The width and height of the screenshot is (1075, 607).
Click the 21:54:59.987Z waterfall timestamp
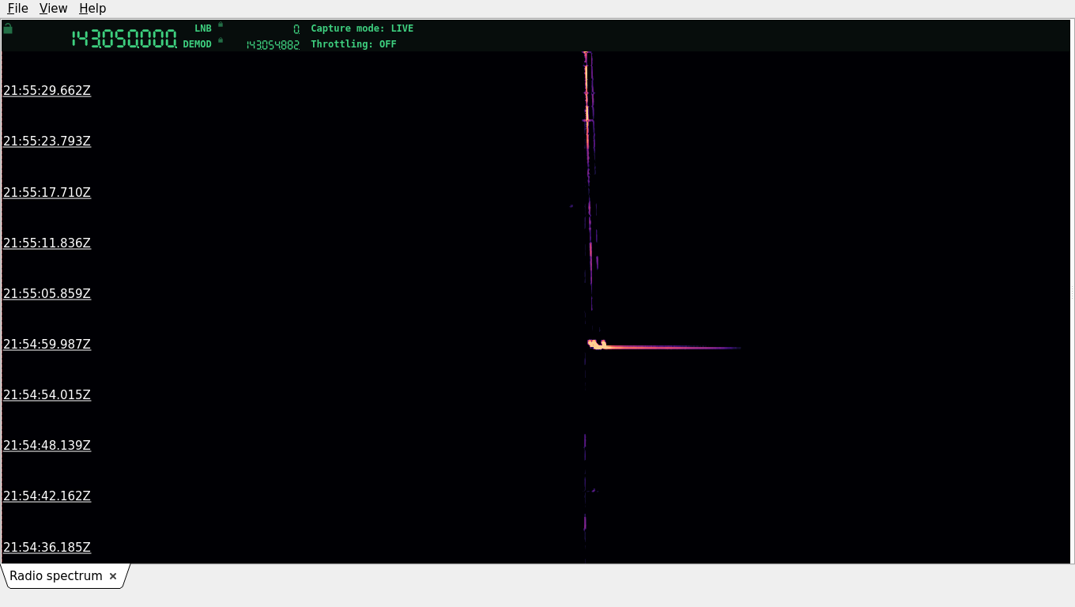click(x=47, y=345)
